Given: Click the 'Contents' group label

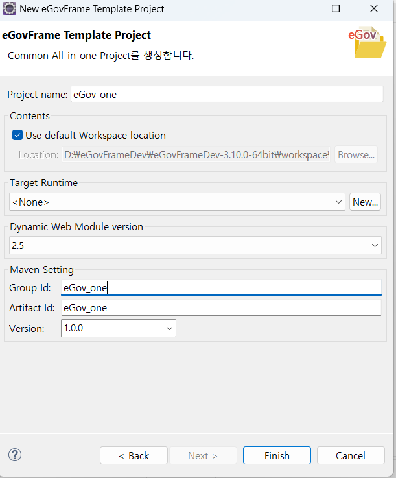Looking at the screenshot, I should [x=30, y=116].
